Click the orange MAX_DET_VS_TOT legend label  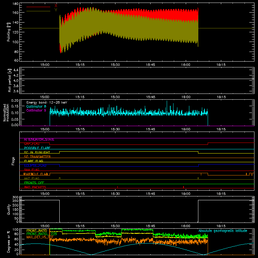(40, 237)
